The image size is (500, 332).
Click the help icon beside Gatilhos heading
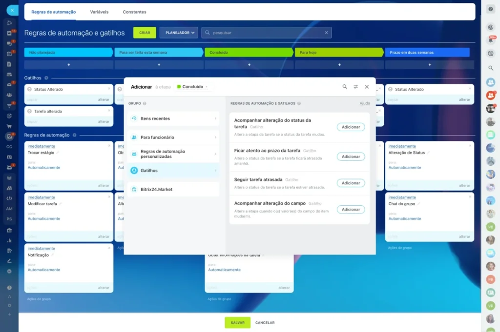(x=46, y=78)
